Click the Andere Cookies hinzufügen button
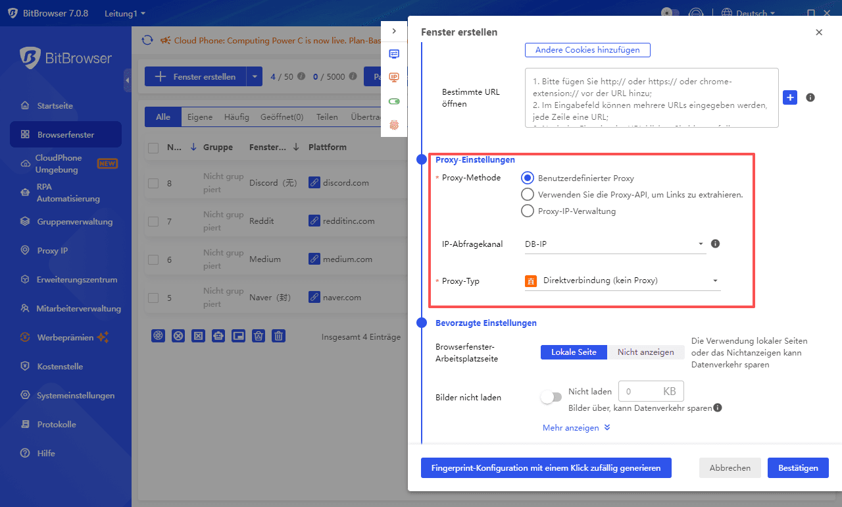 click(587, 49)
